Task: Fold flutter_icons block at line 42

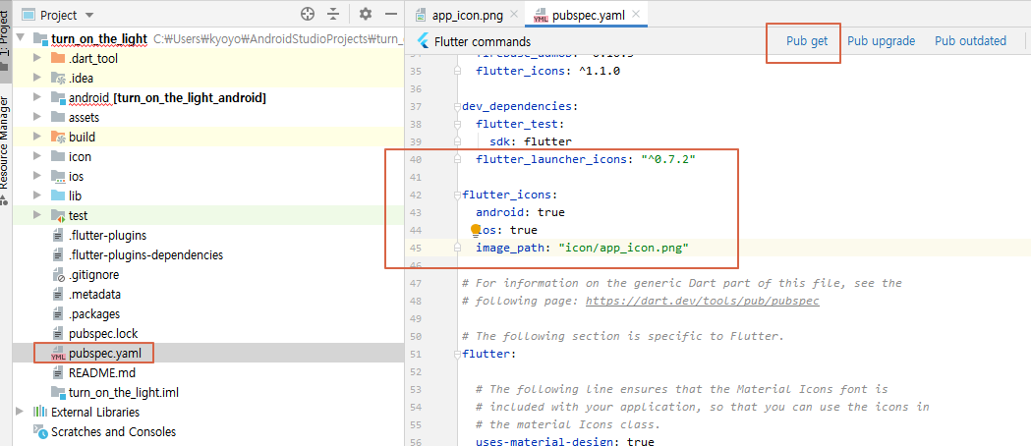Action: 458,195
